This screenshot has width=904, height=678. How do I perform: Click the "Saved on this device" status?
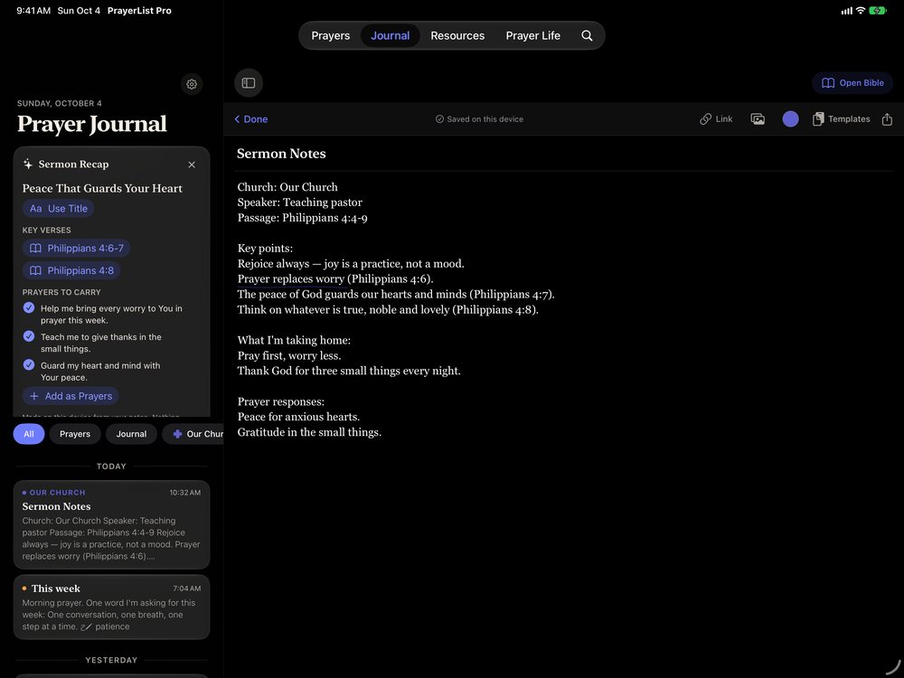tap(479, 119)
